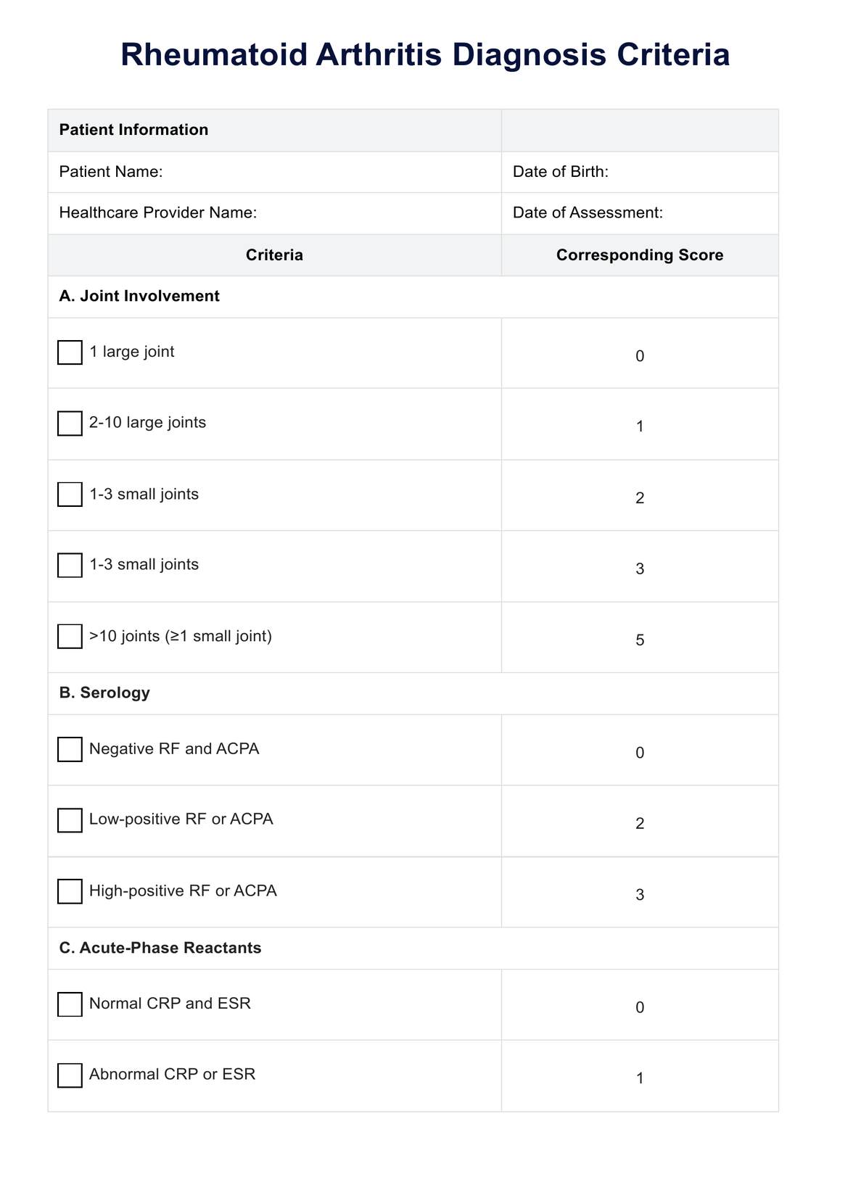
Task: Tick the 'Negative RF and ACPA' checkbox
Action: (70, 749)
